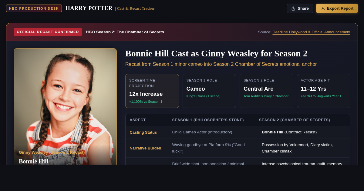Click the 11–12 Yrs value
The height and width of the screenshot is (191, 364).
tap(313, 89)
